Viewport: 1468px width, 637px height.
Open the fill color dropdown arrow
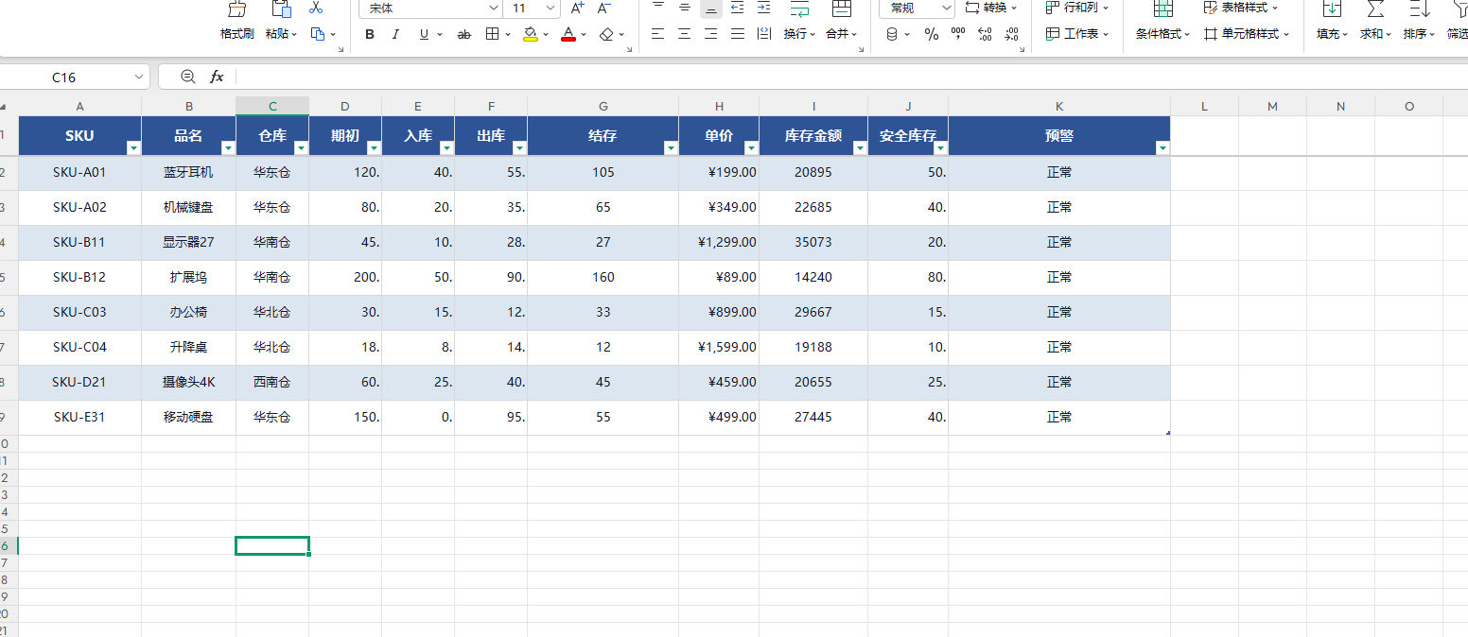pyautogui.click(x=548, y=35)
